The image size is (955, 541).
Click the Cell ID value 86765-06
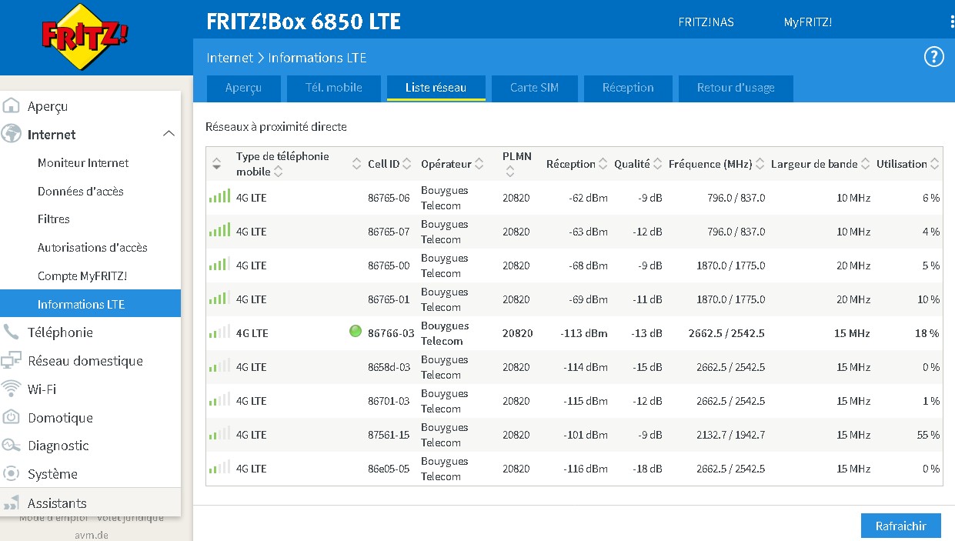pos(389,198)
